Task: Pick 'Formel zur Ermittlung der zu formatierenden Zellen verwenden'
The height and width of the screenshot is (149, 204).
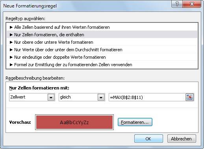Action: point(102,65)
